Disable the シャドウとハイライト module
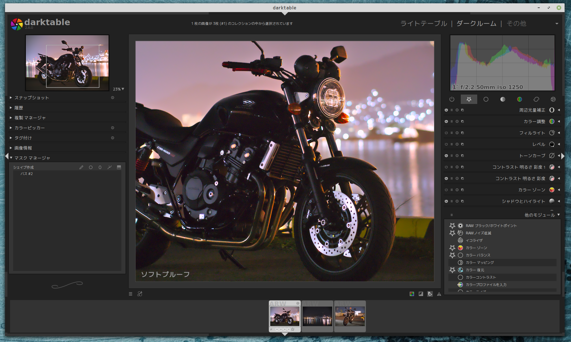 click(446, 201)
